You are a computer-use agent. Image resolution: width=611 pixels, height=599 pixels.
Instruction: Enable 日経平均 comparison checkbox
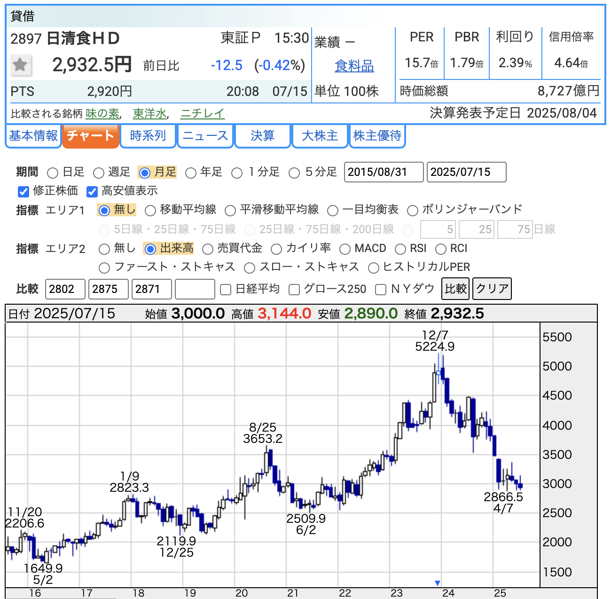[x=226, y=289]
